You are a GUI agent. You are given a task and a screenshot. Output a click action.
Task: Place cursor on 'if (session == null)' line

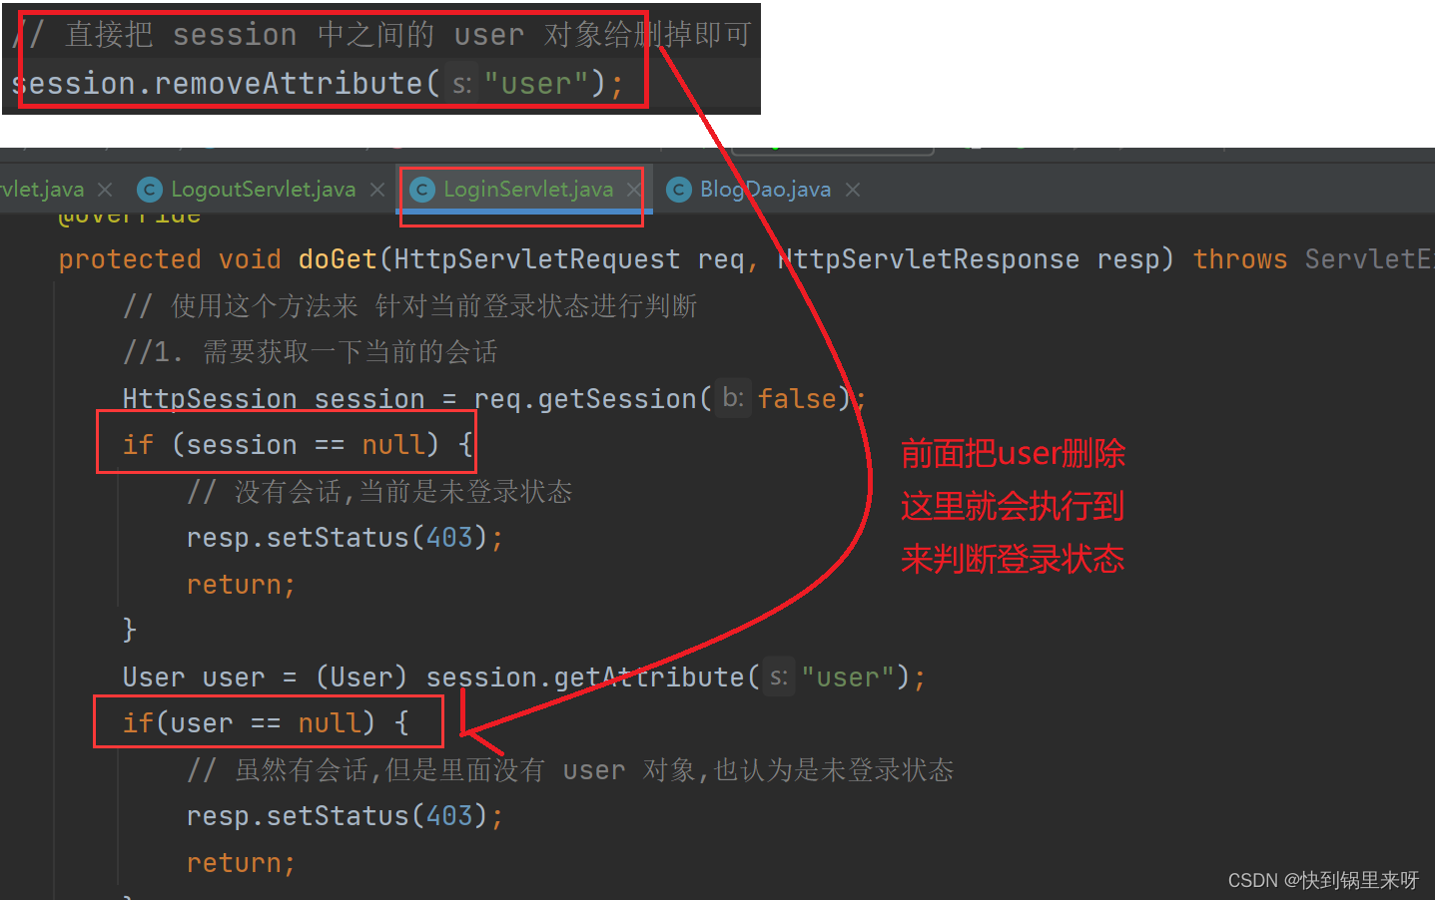click(297, 445)
